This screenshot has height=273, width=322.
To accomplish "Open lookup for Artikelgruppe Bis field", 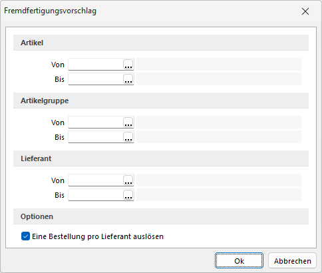I will coord(128,137).
